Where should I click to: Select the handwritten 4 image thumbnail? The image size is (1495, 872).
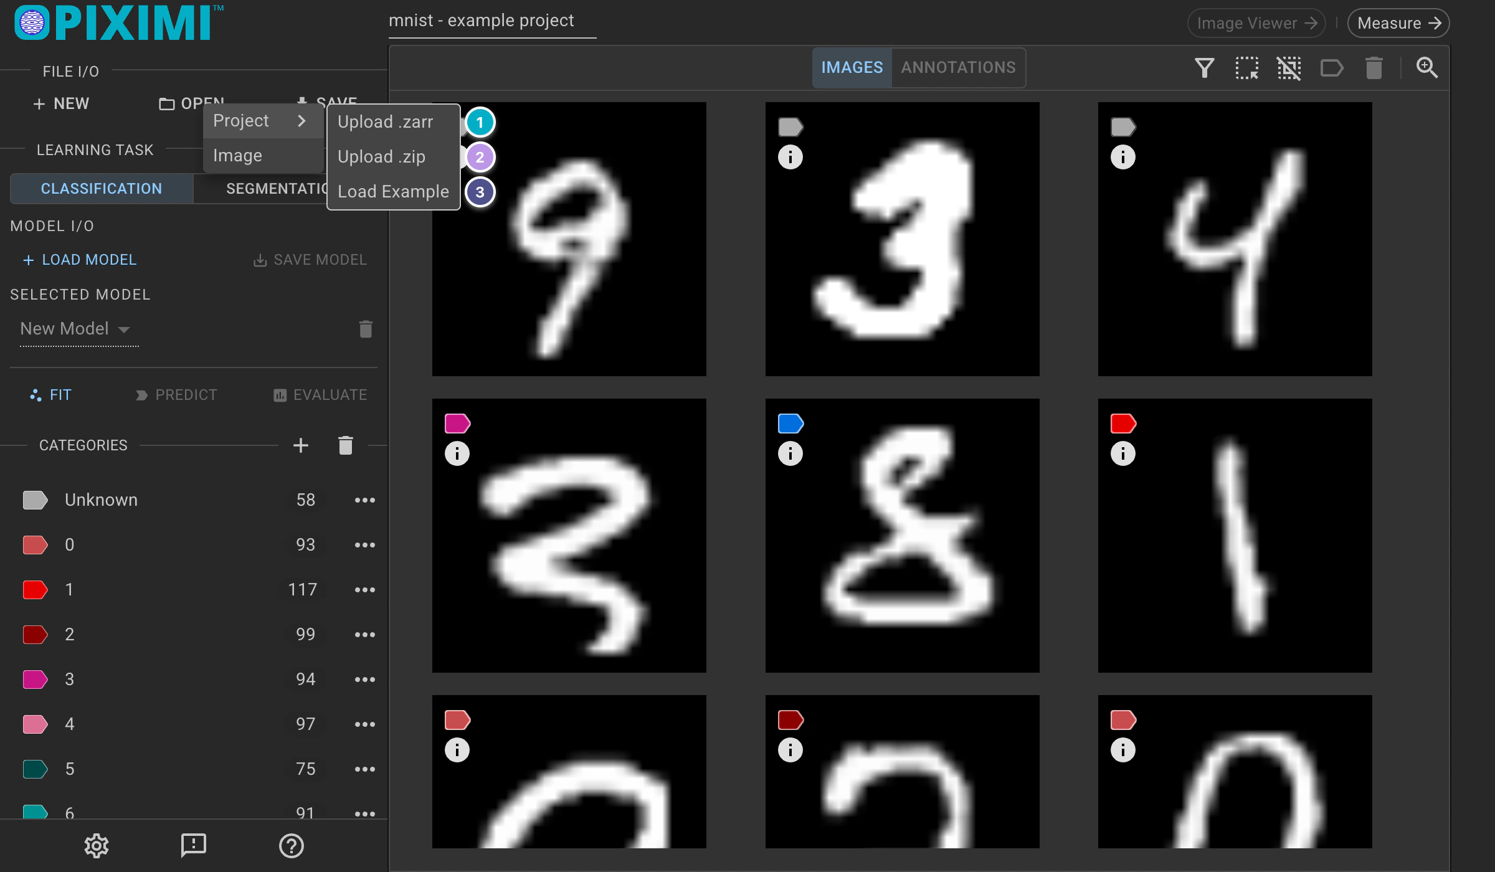click(x=1235, y=239)
